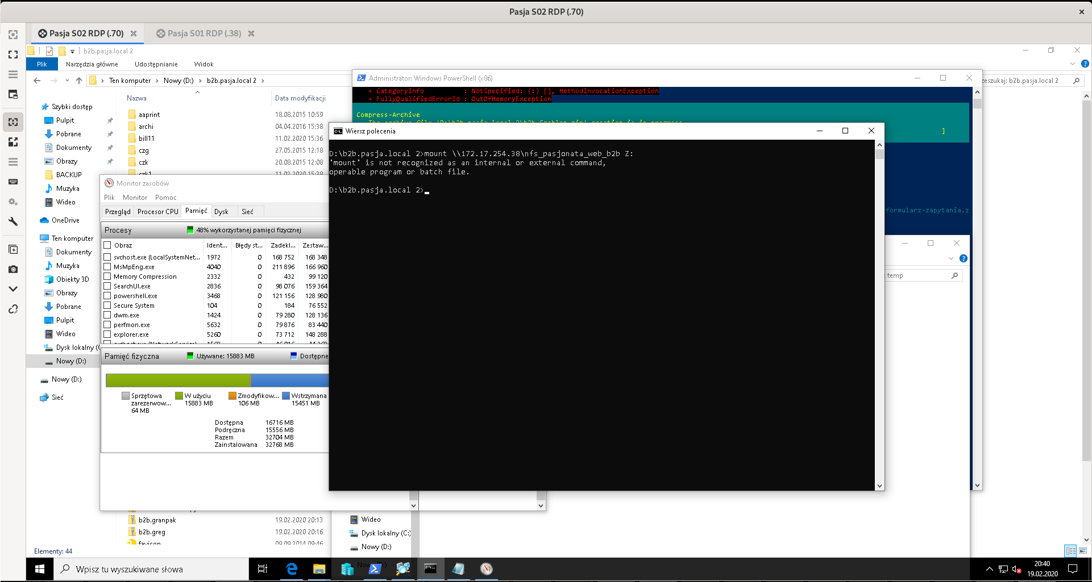The width and height of the screenshot is (1092, 582).
Task: Sort processes by Zadekl... column header
Action: (283, 245)
